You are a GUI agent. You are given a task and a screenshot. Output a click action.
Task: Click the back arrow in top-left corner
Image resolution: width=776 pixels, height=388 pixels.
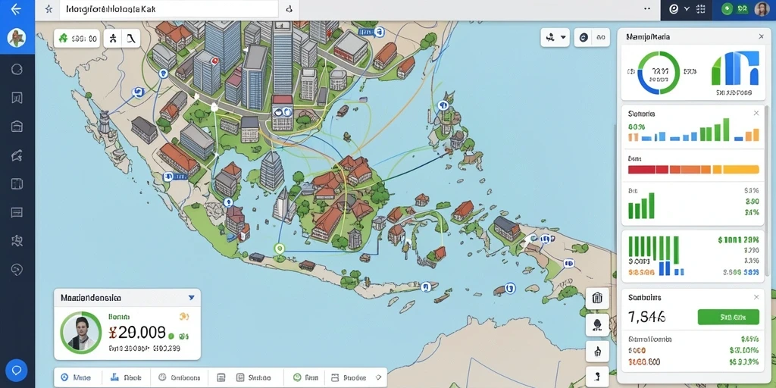[x=17, y=9]
